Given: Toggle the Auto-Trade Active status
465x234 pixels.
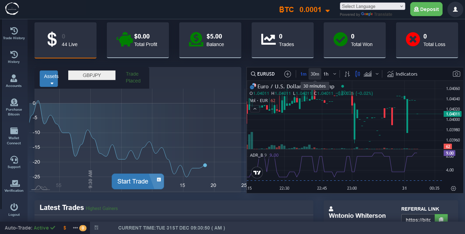Looking at the screenshot, I should 30,228.
